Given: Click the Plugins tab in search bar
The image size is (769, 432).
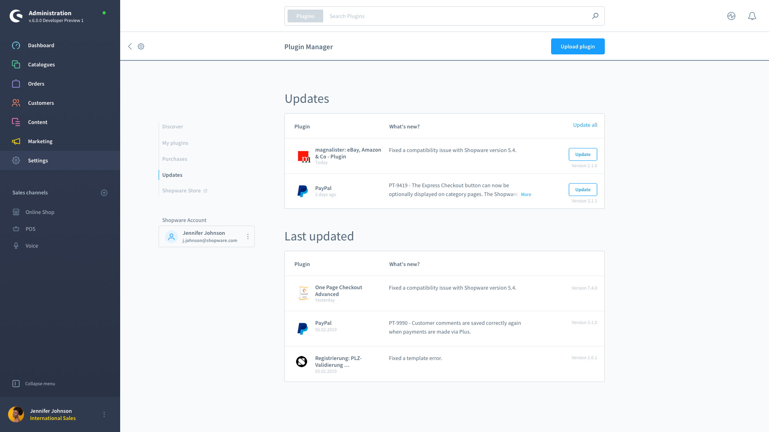Looking at the screenshot, I should (x=305, y=16).
